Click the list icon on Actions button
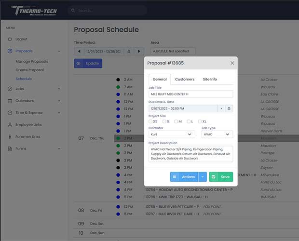The height and width of the screenshot is (241, 299). tap(175, 177)
